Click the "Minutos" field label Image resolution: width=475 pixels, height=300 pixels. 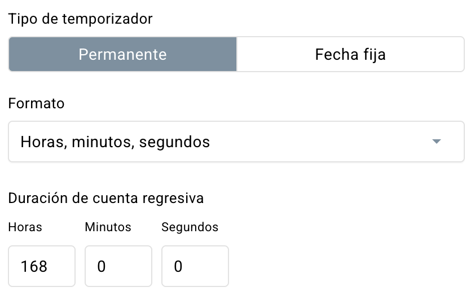click(108, 227)
